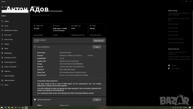Click the System Components icon
Screen dimensions: 193x109
(x=2, y=67)
